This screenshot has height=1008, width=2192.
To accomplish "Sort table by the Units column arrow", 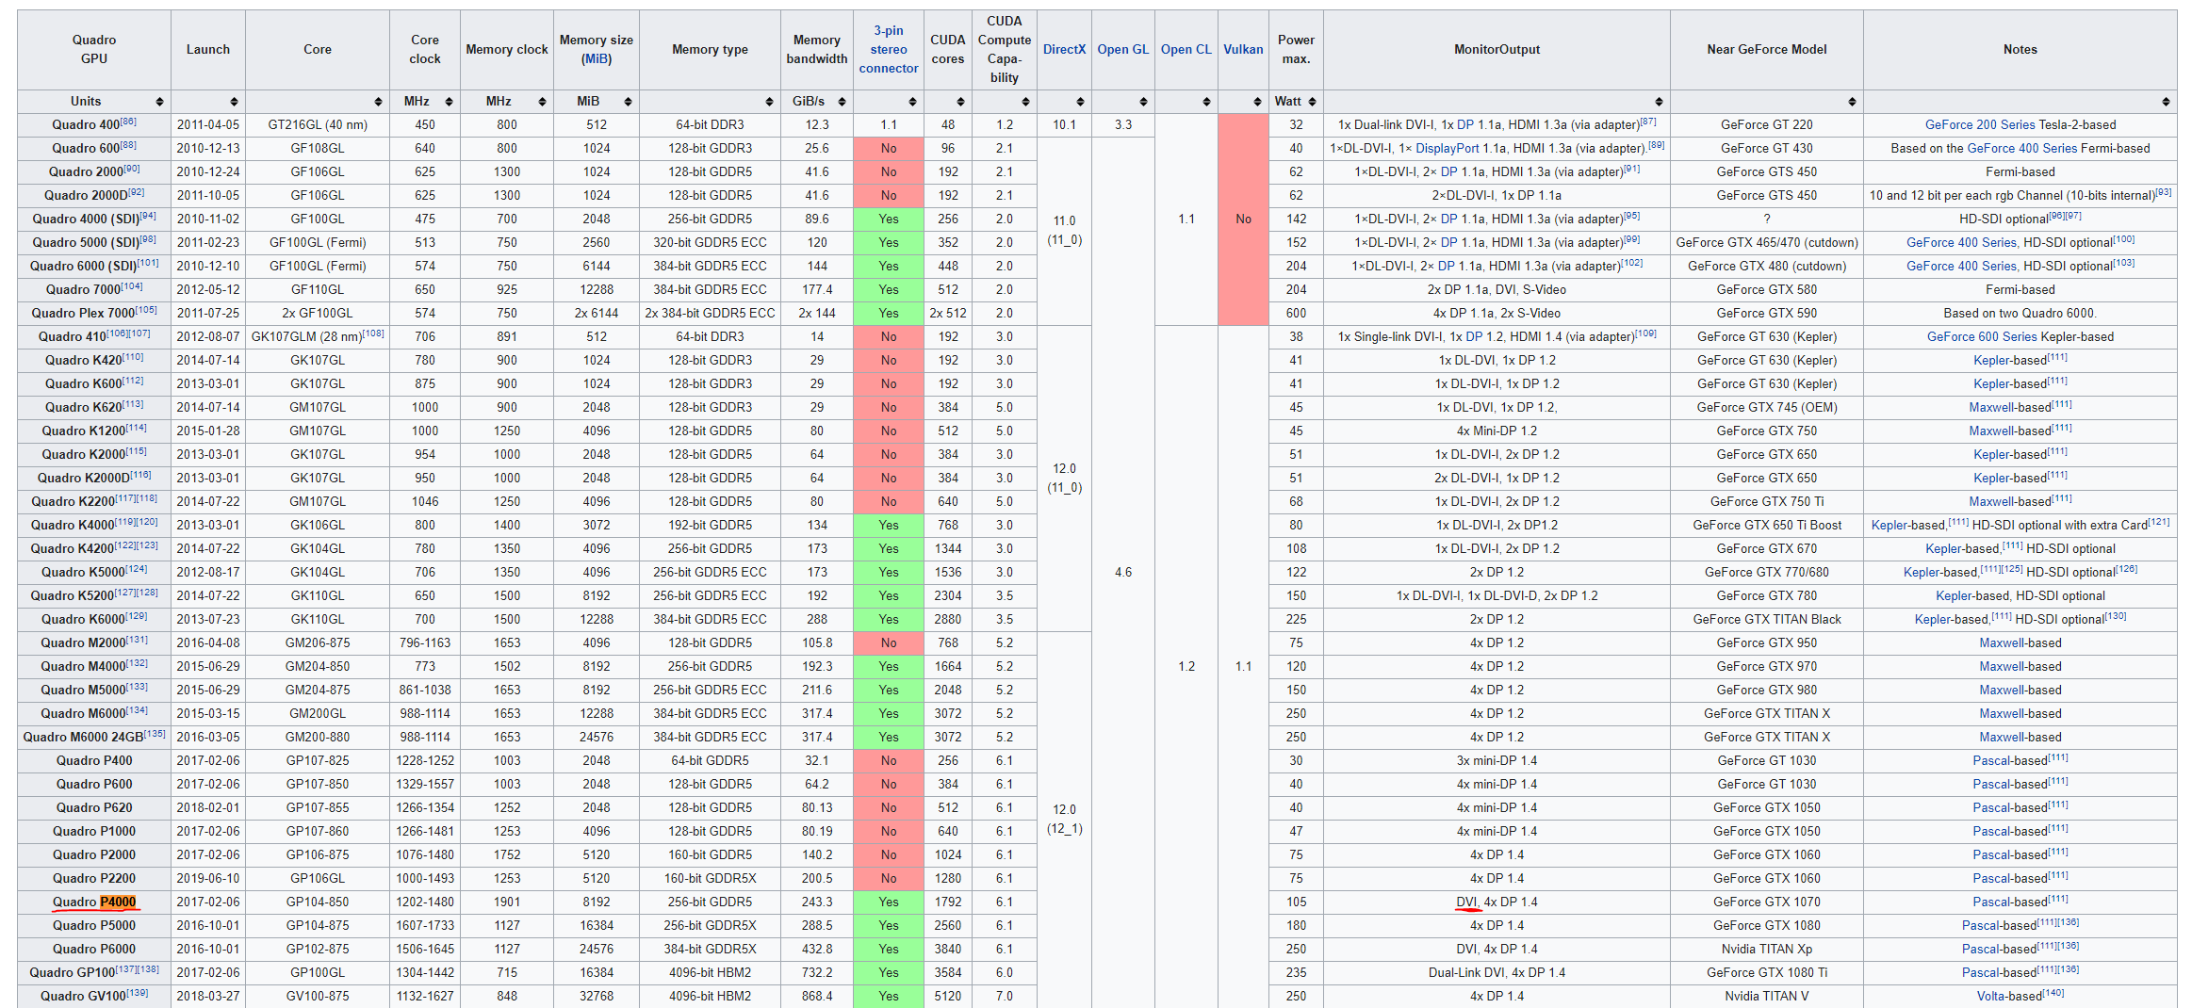I will (x=159, y=102).
